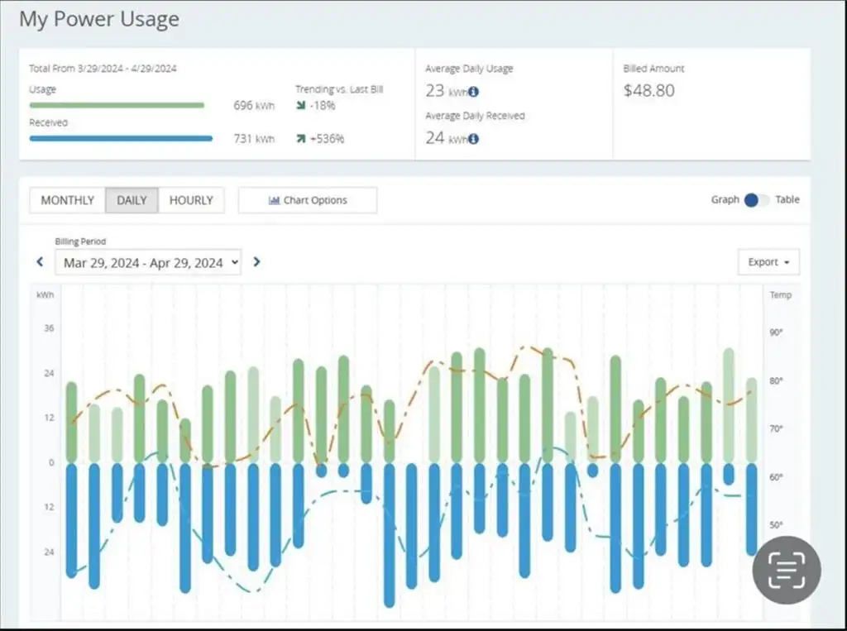Expand the Export dropdown menu
This screenshot has height=631, width=847.
click(x=768, y=262)
